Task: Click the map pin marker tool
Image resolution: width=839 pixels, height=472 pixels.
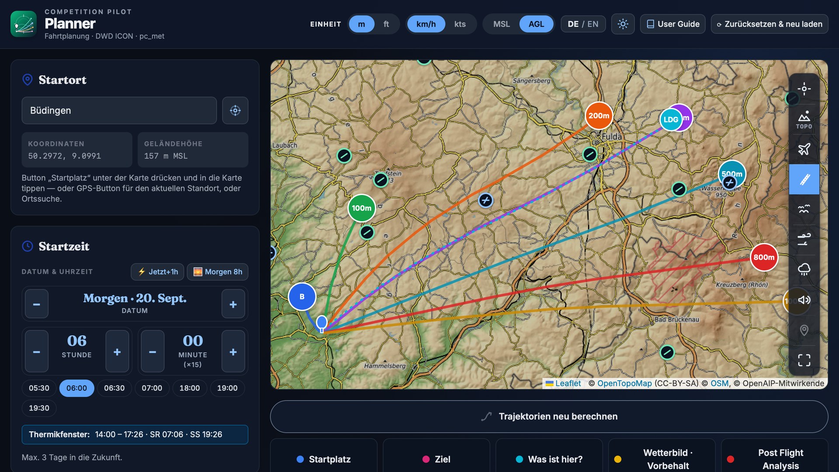Action: (804, 330)
